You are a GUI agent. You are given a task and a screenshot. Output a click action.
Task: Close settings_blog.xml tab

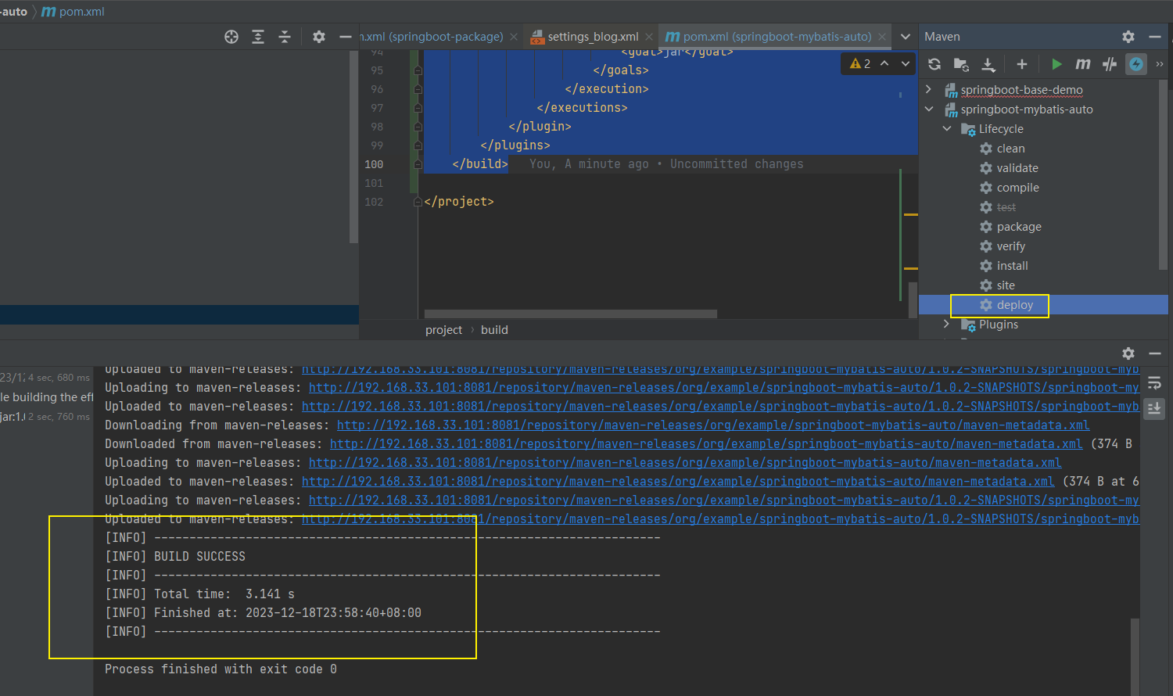pos(649,37)
